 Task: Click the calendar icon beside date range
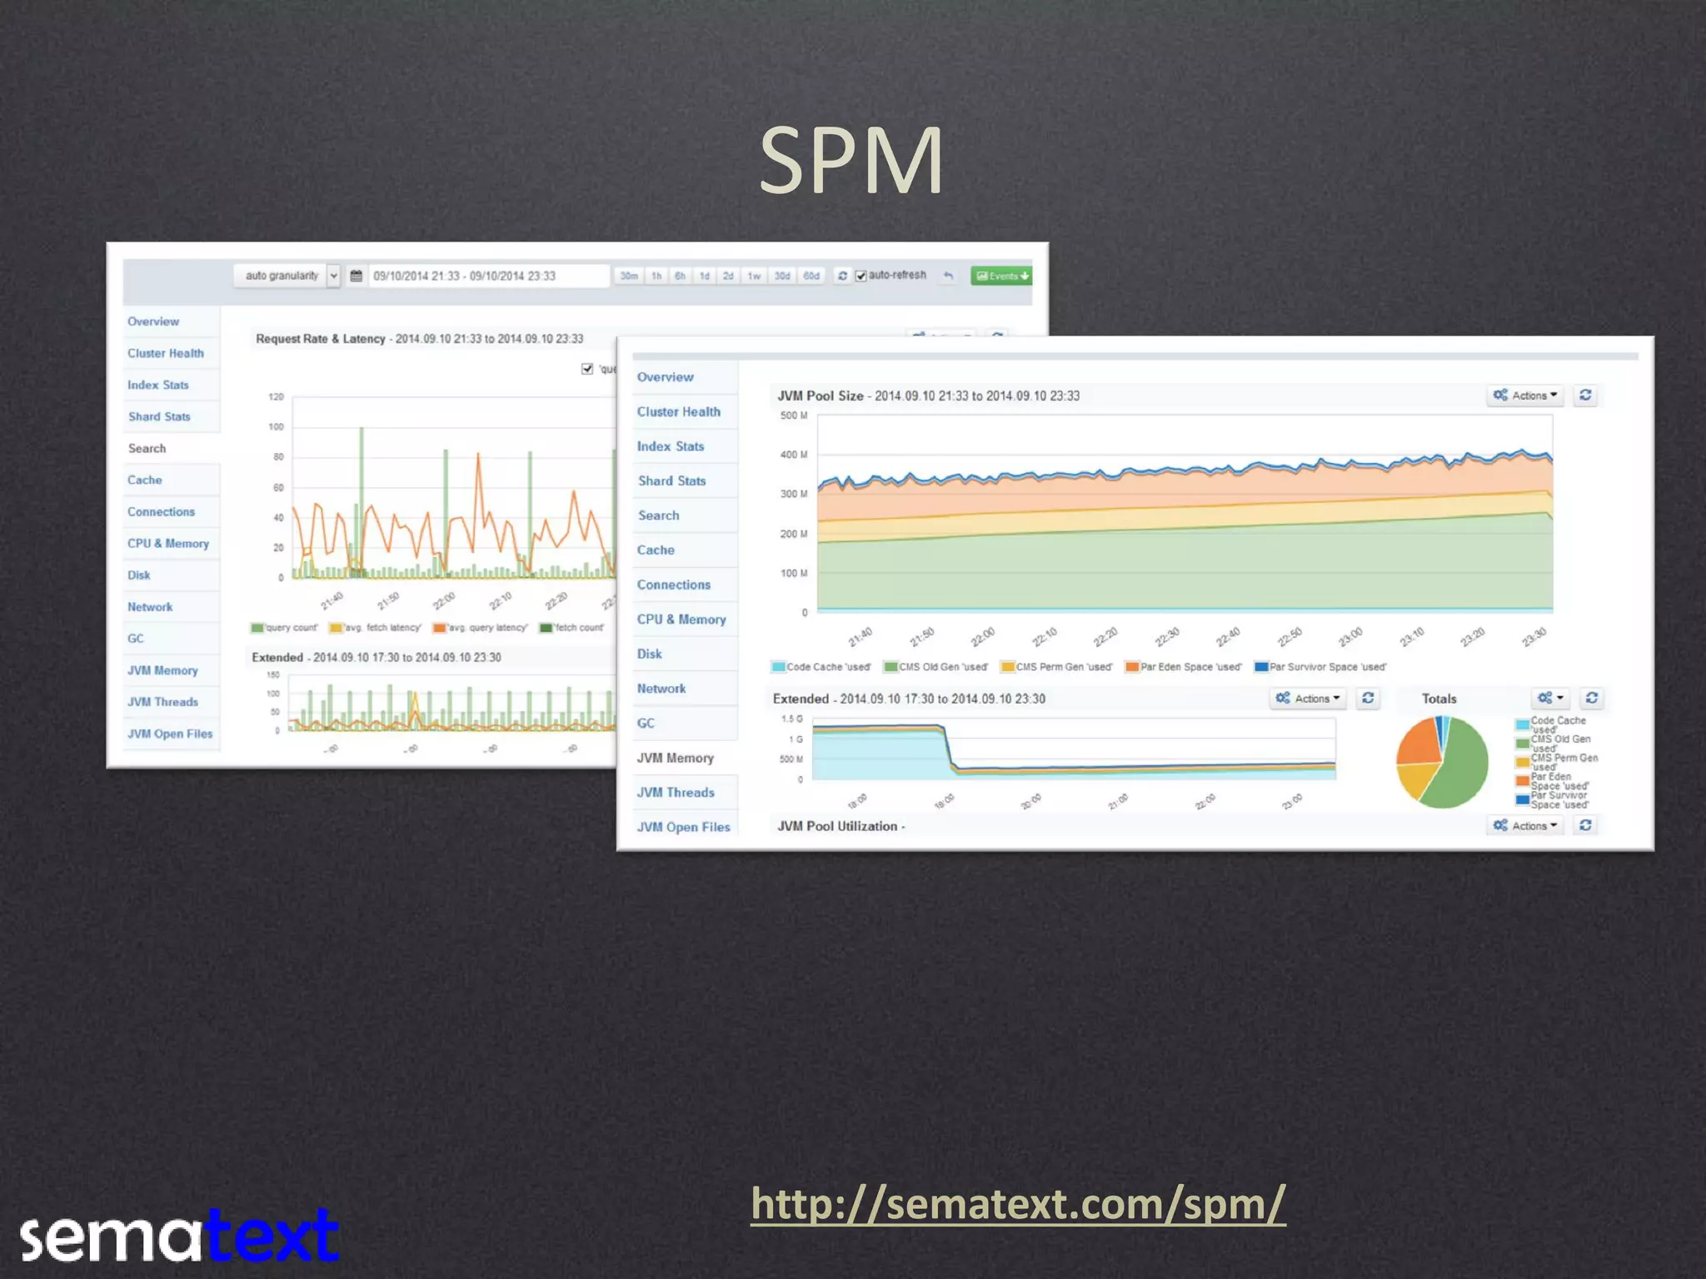pyautogui.click(x=357, y=276)
